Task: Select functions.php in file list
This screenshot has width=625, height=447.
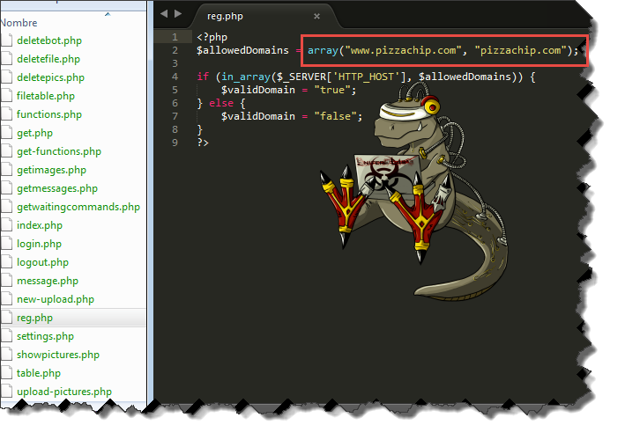Action: [x=49, y=114]
